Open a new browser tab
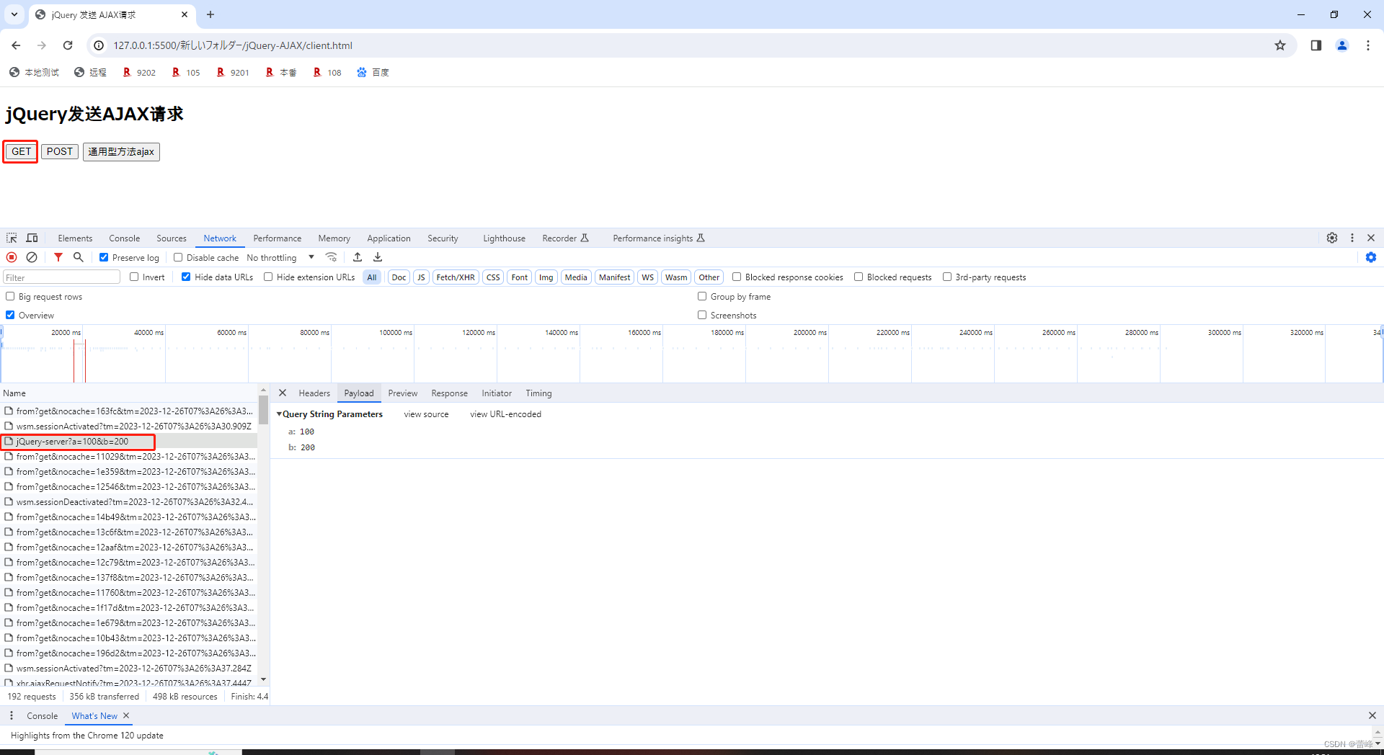Viewport: 1384px width, 755px height. point(210,14)
